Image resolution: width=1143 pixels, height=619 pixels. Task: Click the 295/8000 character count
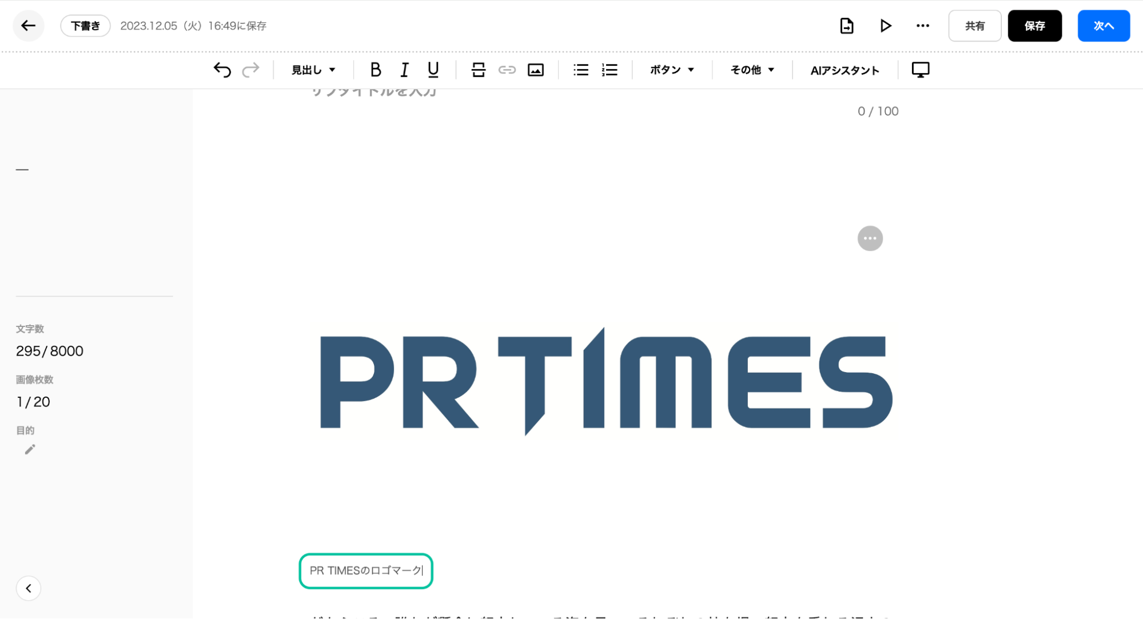click(x=50, y=351)
